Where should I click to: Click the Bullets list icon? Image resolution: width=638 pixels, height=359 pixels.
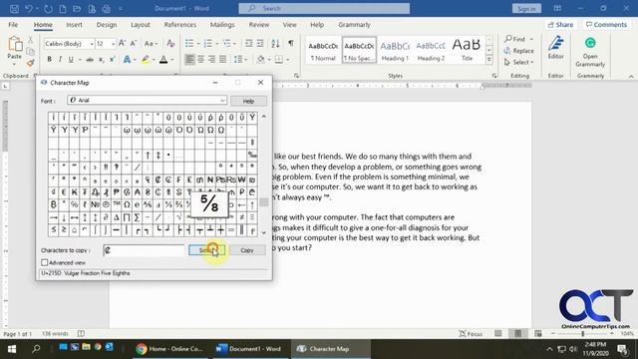point(189,43)
